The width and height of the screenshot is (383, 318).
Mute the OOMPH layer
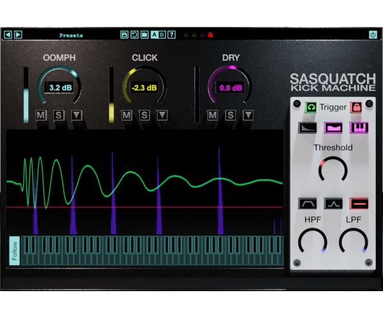point(41,115)
